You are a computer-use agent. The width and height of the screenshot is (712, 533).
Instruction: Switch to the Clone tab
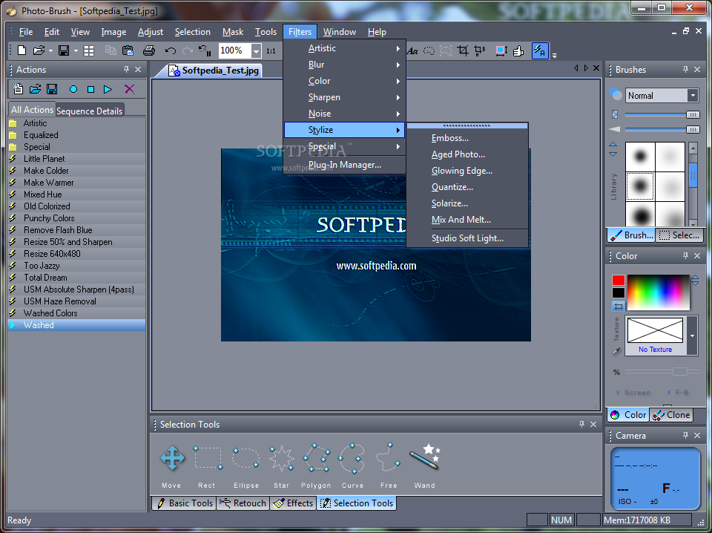[x=672, y=415]
